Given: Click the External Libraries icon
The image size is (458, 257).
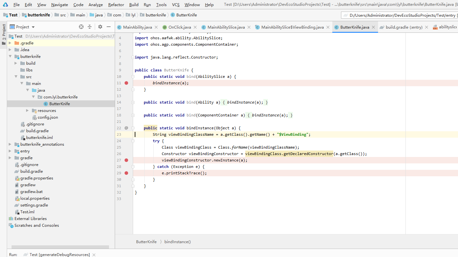Looking at the screenshot, I should pyautogui.click(x=11, y=219).
